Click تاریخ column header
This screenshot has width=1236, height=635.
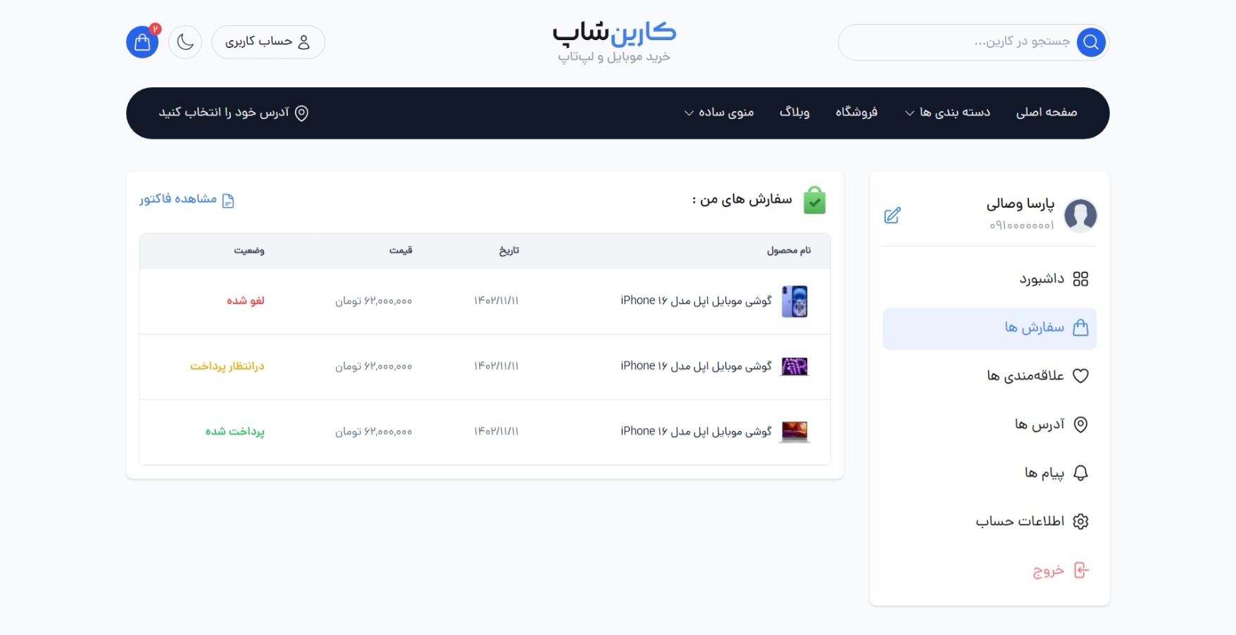tap(509, 251)
